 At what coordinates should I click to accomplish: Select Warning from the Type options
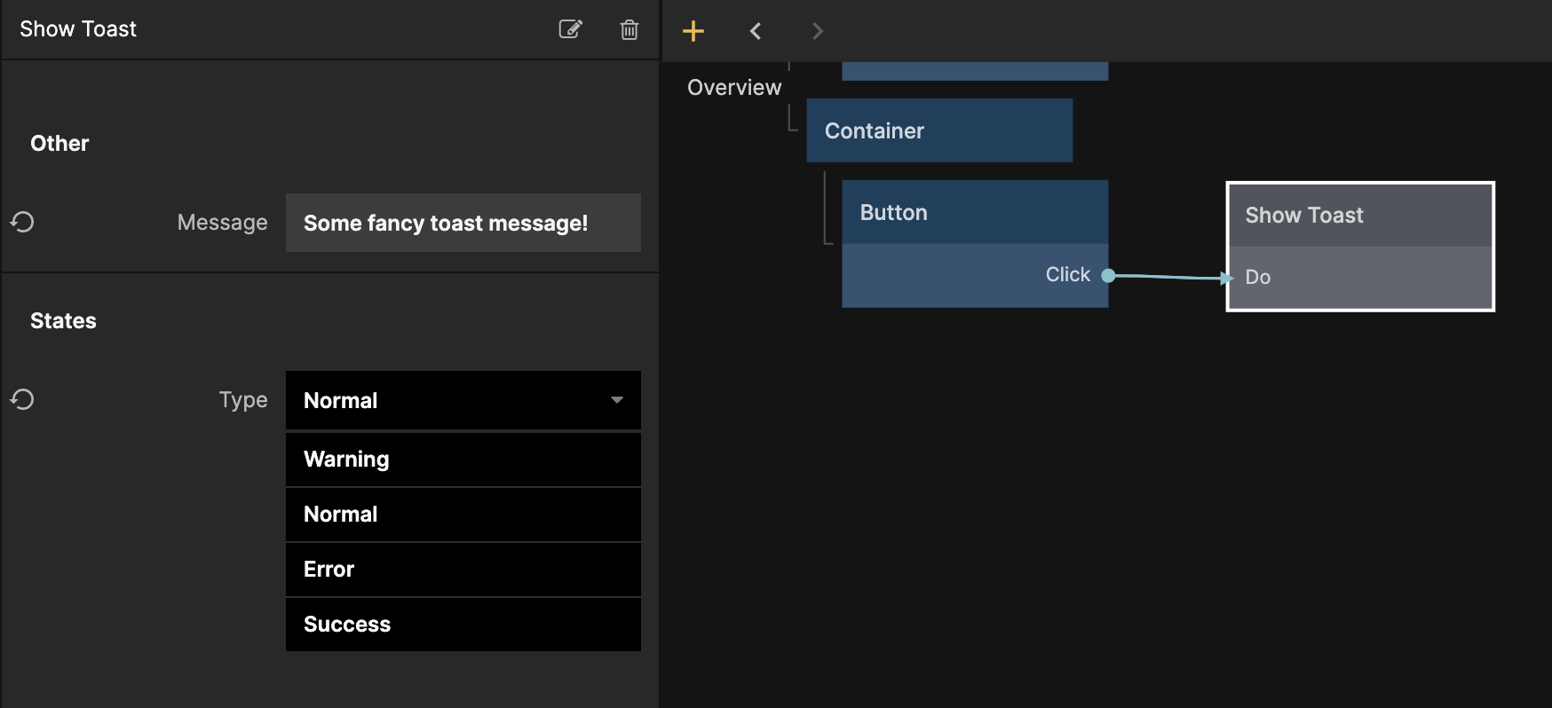463,459
